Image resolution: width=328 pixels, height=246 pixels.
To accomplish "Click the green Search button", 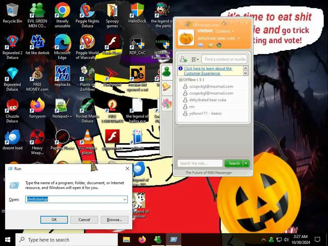I will [234, 163].
